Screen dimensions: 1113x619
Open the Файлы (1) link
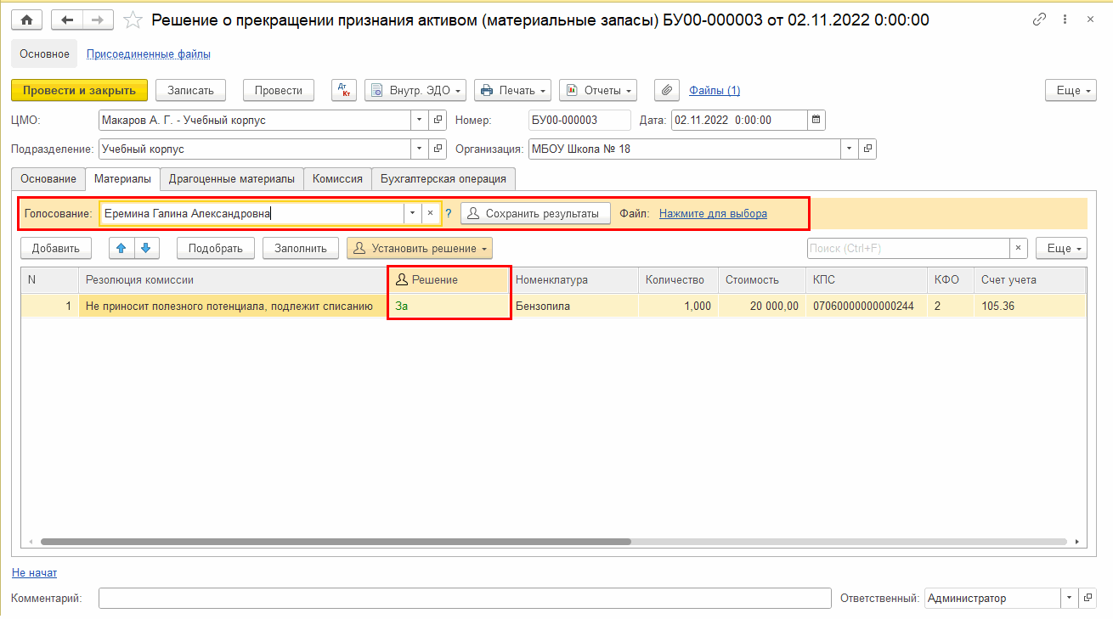[715, 90]
